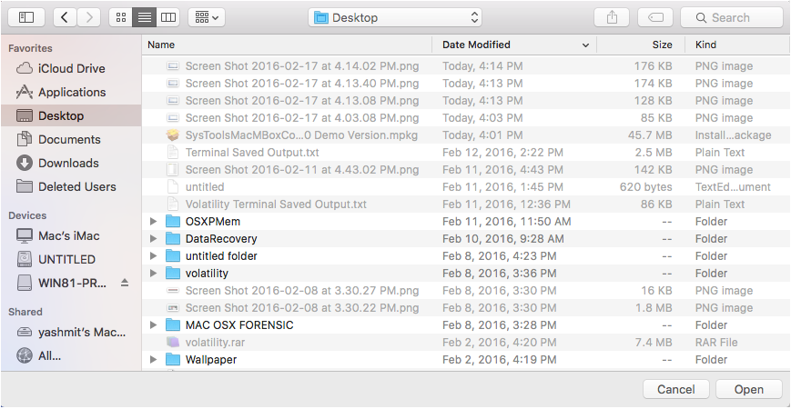
Task: Select iCloud Drive in sidebar
Action: [x=71, y=68]
